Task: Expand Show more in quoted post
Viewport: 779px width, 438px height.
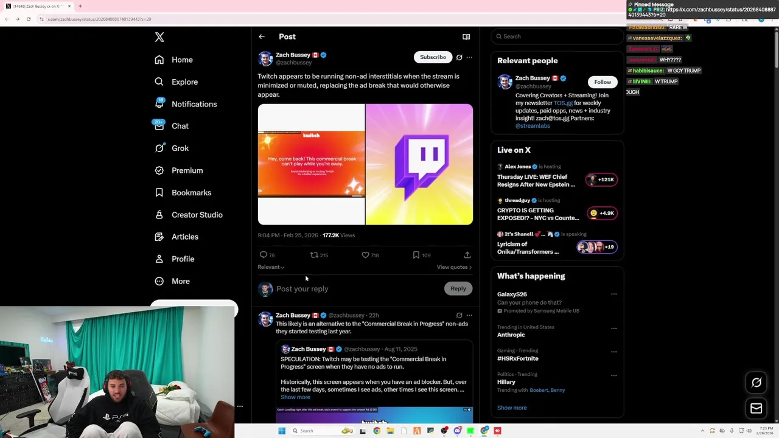Action: click(x=295, y=397)
